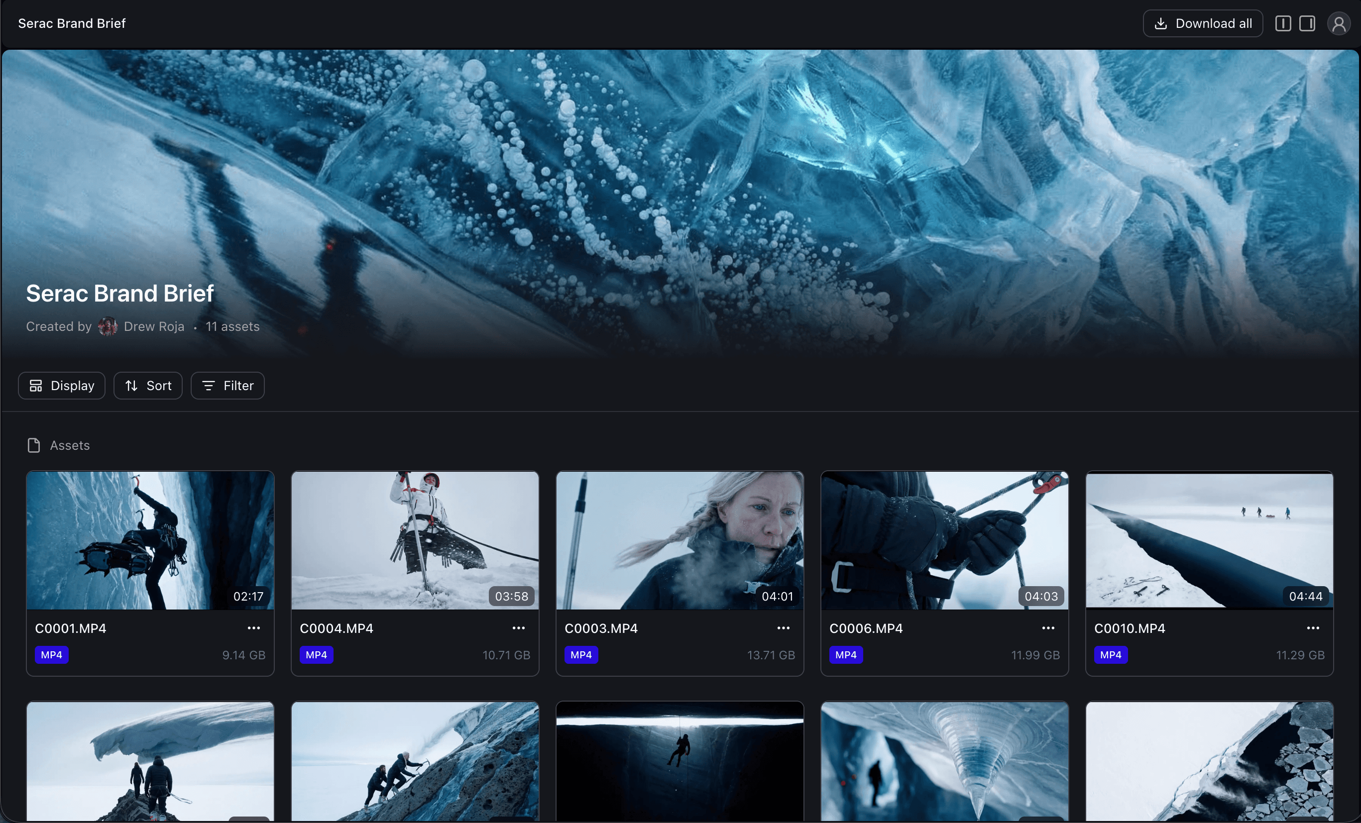
Task: Open more options for C0001.MP4
Action: 253,628
